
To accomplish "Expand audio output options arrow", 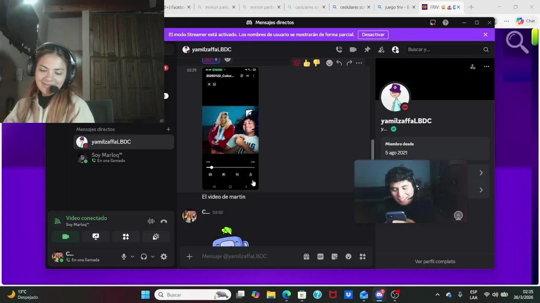I will tap(153, 257).
